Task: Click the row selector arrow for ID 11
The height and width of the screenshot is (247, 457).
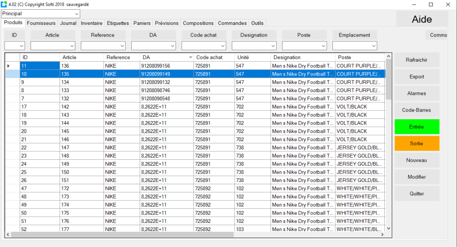Action: (8, 66)
